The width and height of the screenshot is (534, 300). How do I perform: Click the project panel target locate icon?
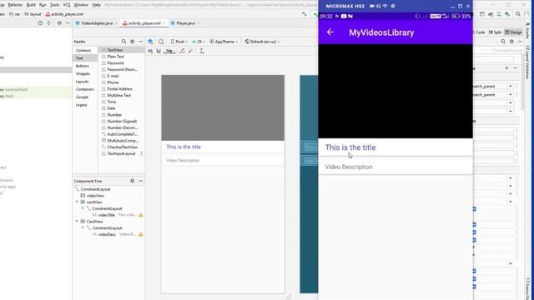[x=40, y=23]
